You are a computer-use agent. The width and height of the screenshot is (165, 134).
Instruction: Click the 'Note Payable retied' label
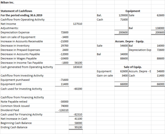[14, 102]
